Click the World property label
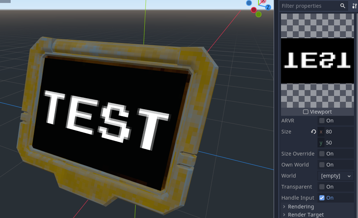Screen dimensions: 358x218 tap(289, 176)
